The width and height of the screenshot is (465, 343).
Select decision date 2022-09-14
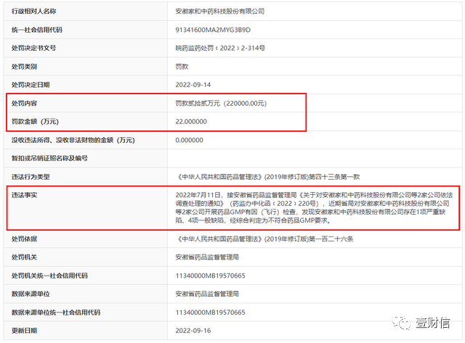(193, 85)
